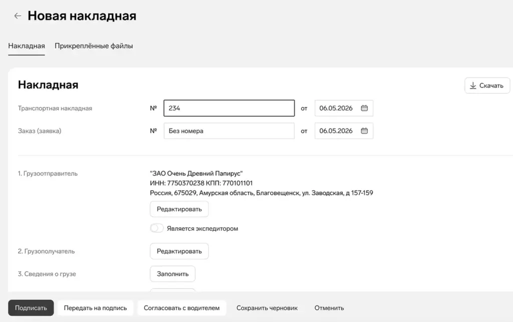Click Согласовать с водителем
This screenshot has height=322, width=513.
(181, 308)
